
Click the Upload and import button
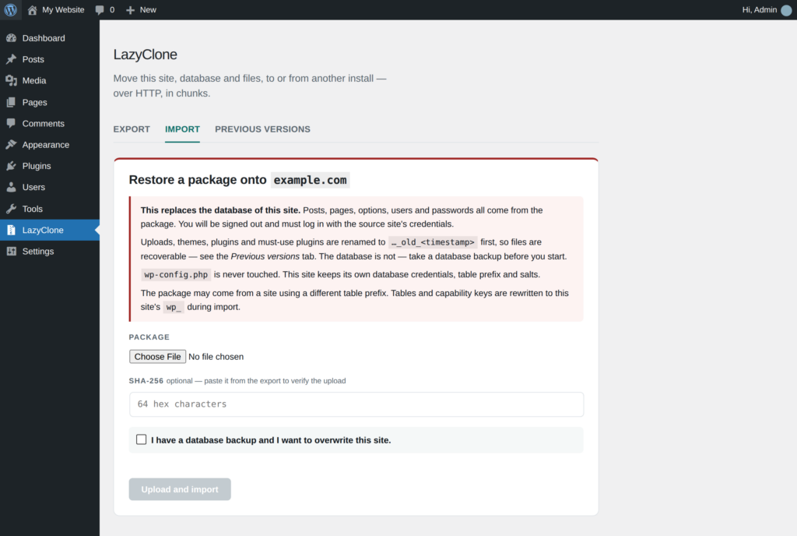pos(180,489)
